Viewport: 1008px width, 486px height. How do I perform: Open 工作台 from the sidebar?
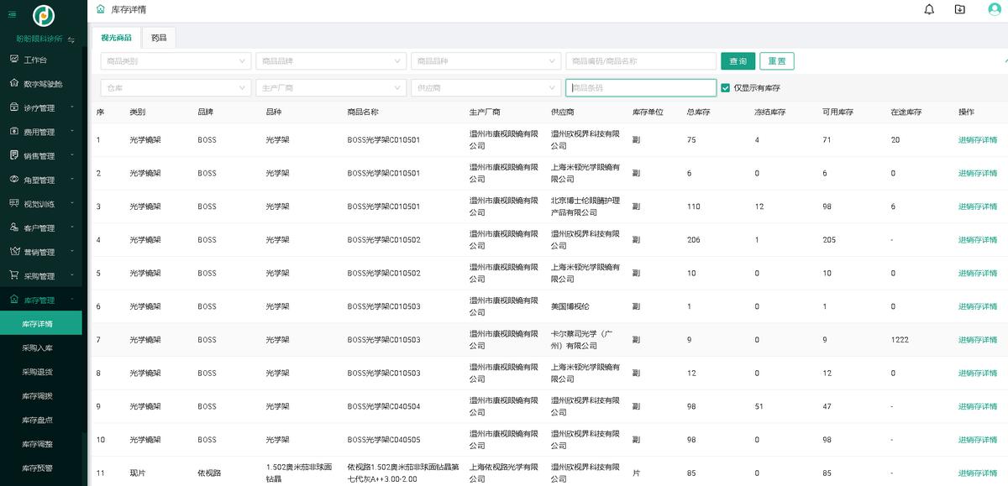point(34,60)
